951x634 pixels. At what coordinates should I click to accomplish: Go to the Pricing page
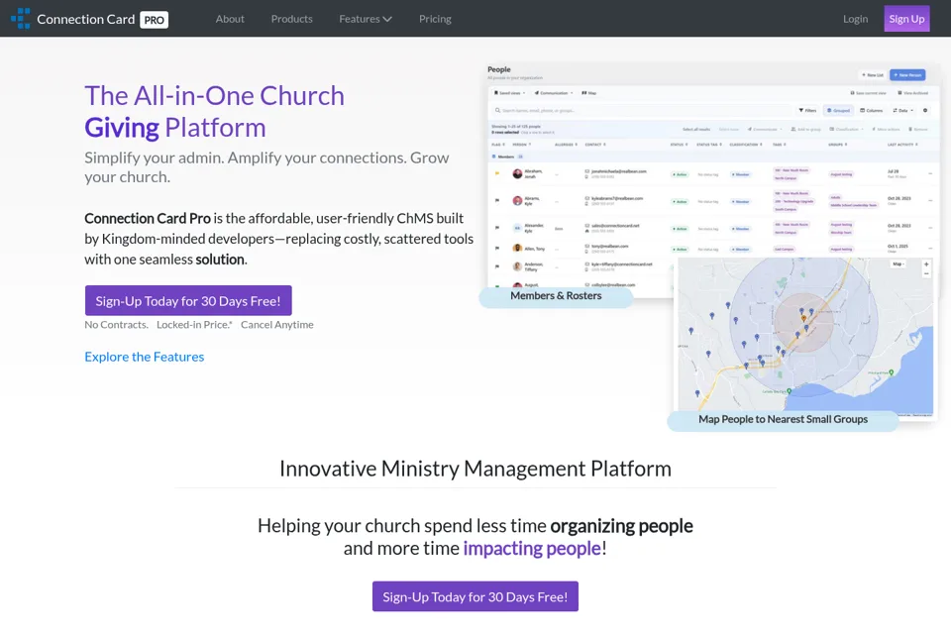coord(435,19)
